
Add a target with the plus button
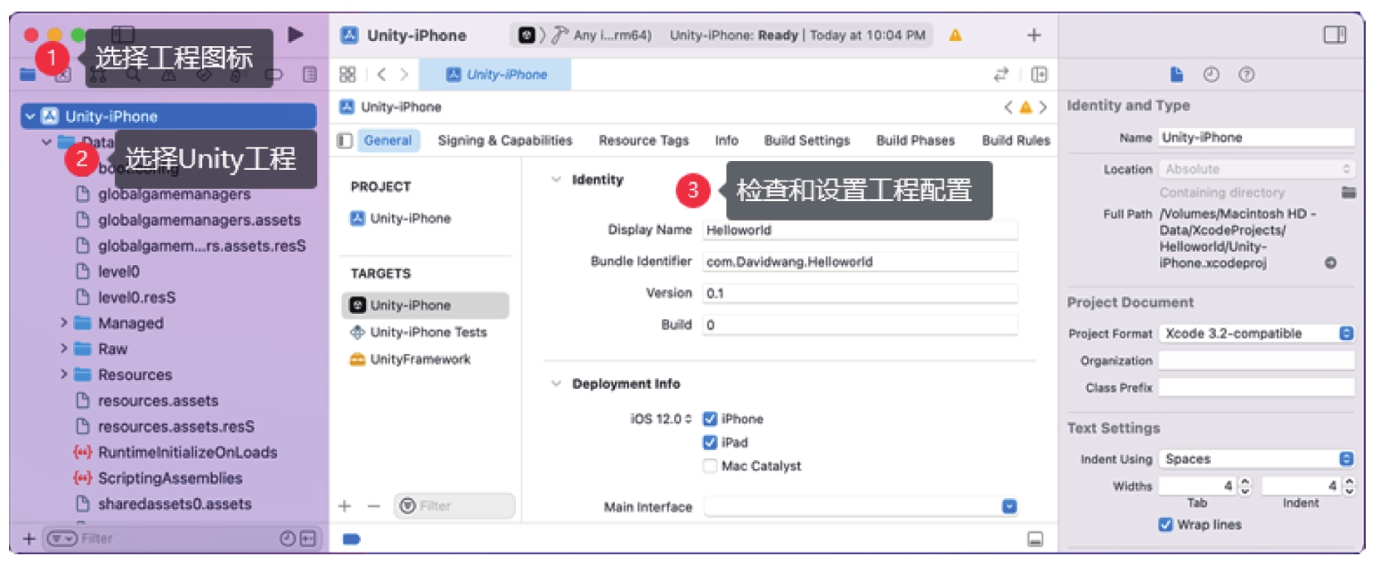point(345,505)
